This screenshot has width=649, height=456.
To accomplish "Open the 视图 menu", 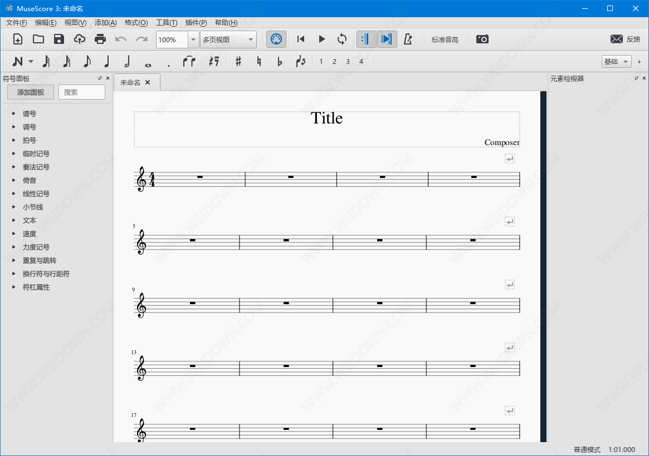I will [75, 23].
